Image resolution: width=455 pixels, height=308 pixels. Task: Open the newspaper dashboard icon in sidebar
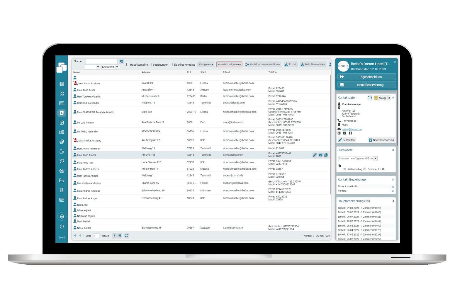point(62,84)
